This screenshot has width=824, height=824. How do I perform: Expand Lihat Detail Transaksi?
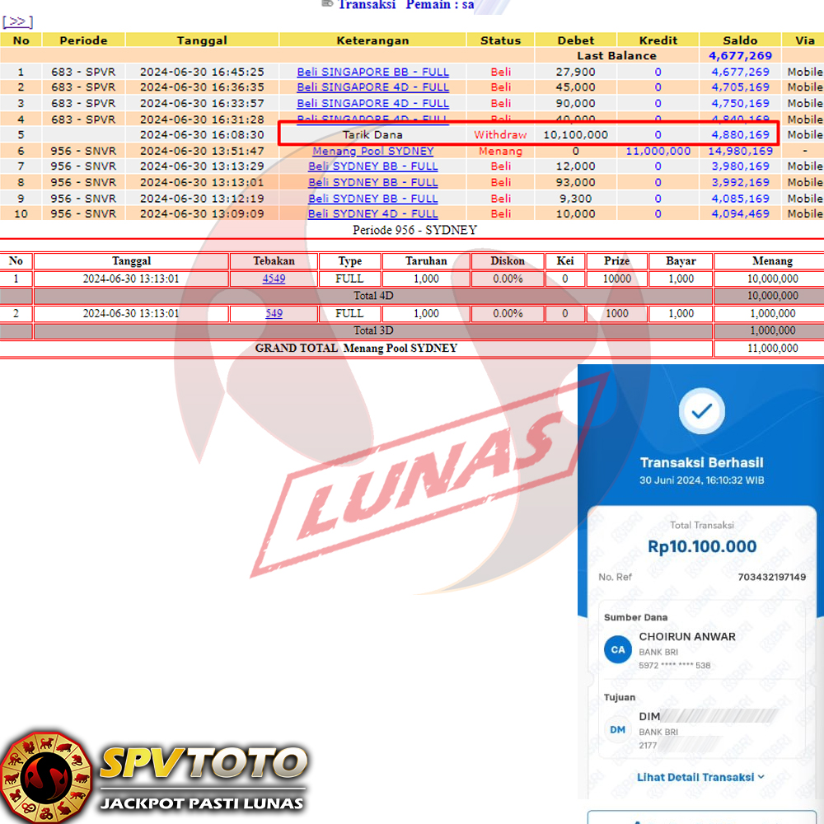(x=700, y=777)
